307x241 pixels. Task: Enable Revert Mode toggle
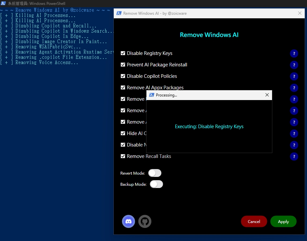pyautogui.click(x=155, y=173)
